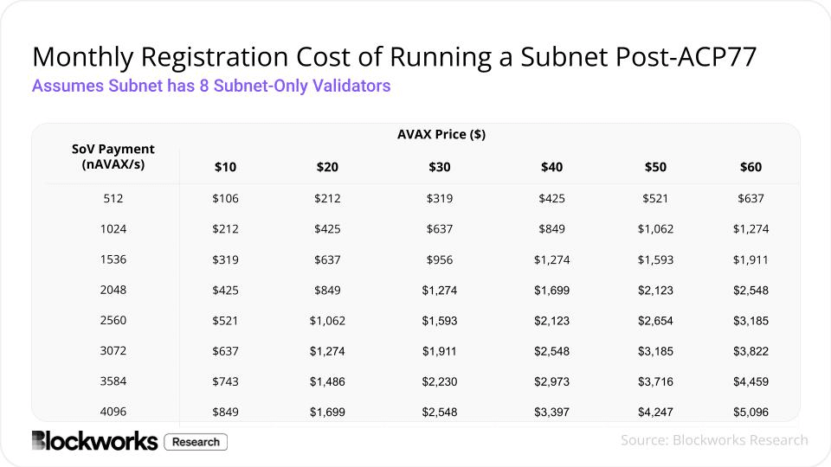Select the purple subtitle about 8 validators

[211, 86]
